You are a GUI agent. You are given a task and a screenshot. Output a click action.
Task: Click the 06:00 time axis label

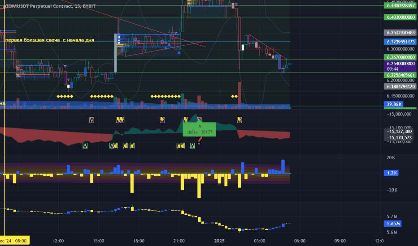[300, 241]
